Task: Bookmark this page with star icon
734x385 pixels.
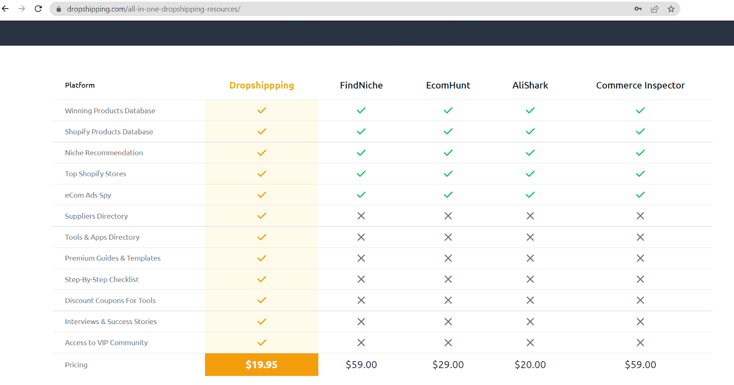Action: coord(671,9)
